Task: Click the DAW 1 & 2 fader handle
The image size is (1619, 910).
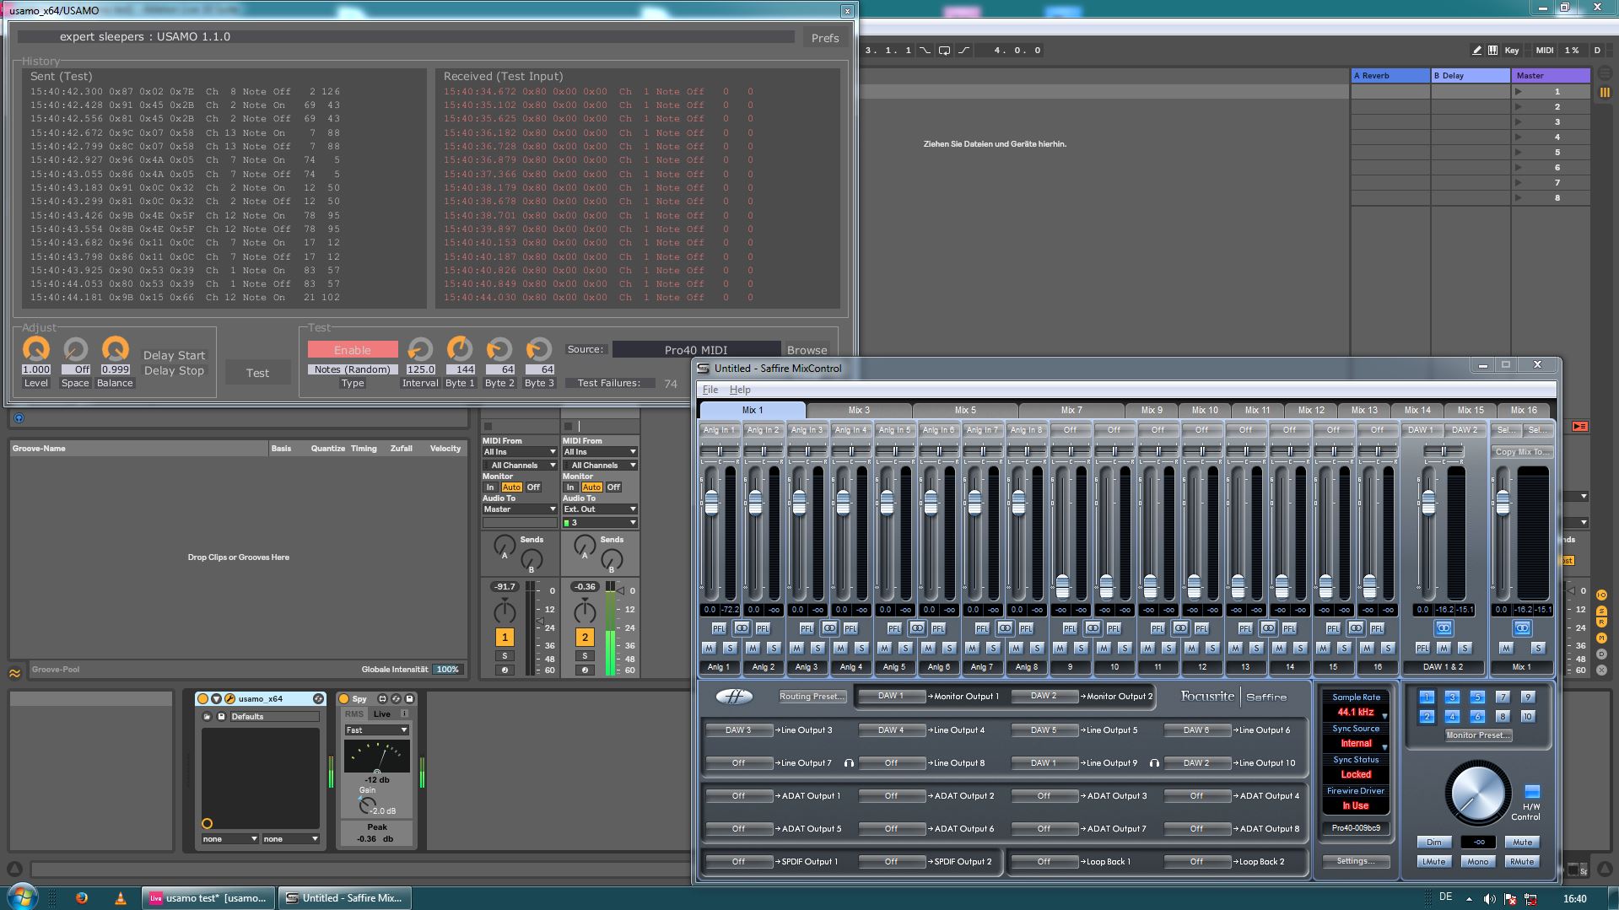Action: [1427, 503]
